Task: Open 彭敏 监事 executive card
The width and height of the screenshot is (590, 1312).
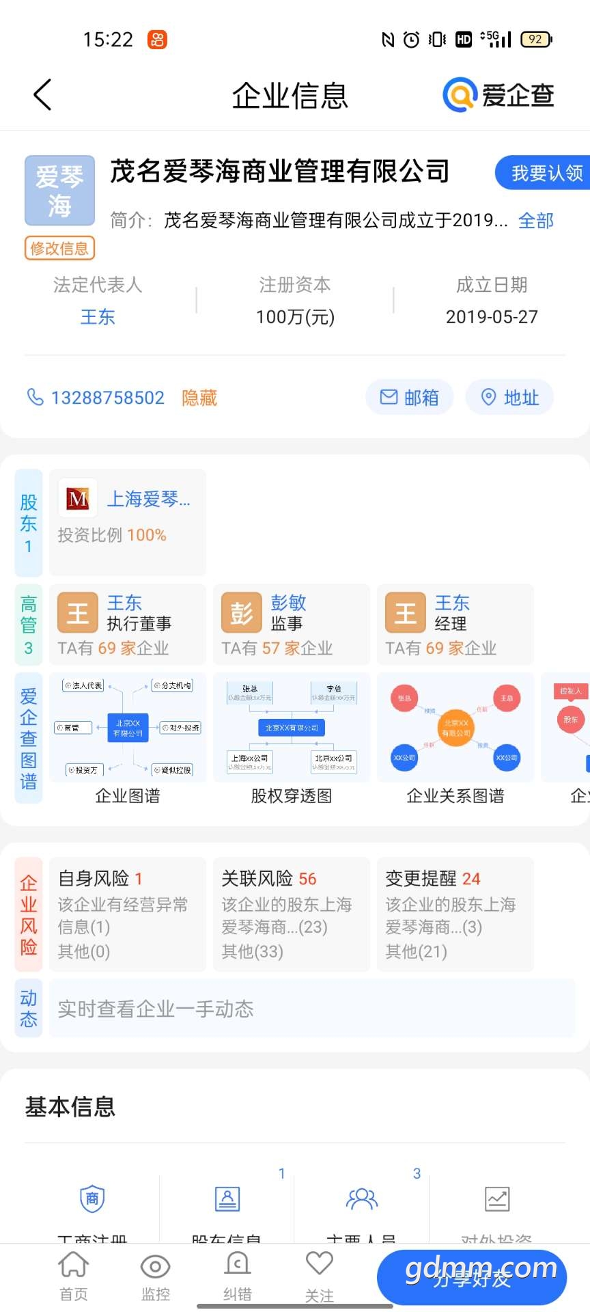Action: 292,625
